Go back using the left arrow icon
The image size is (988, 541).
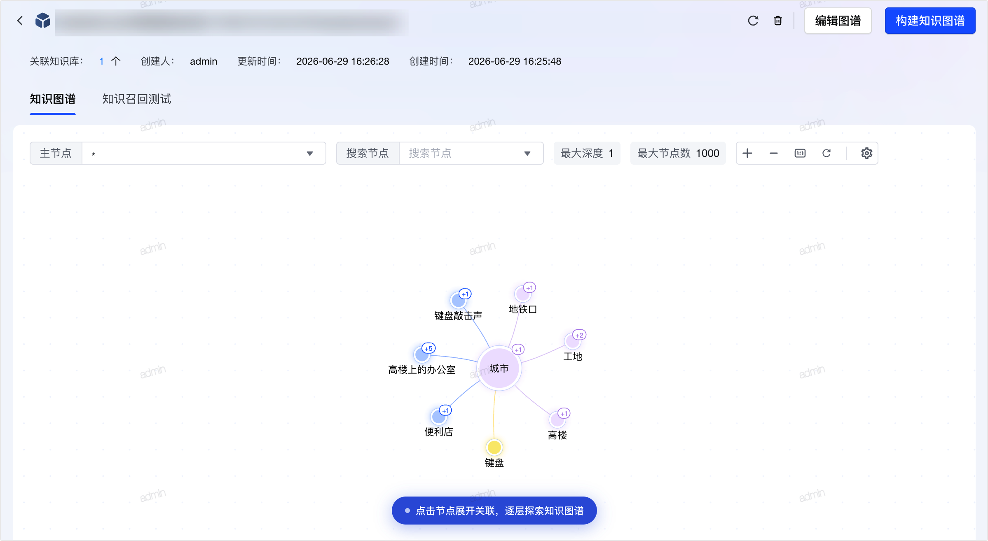20,21
